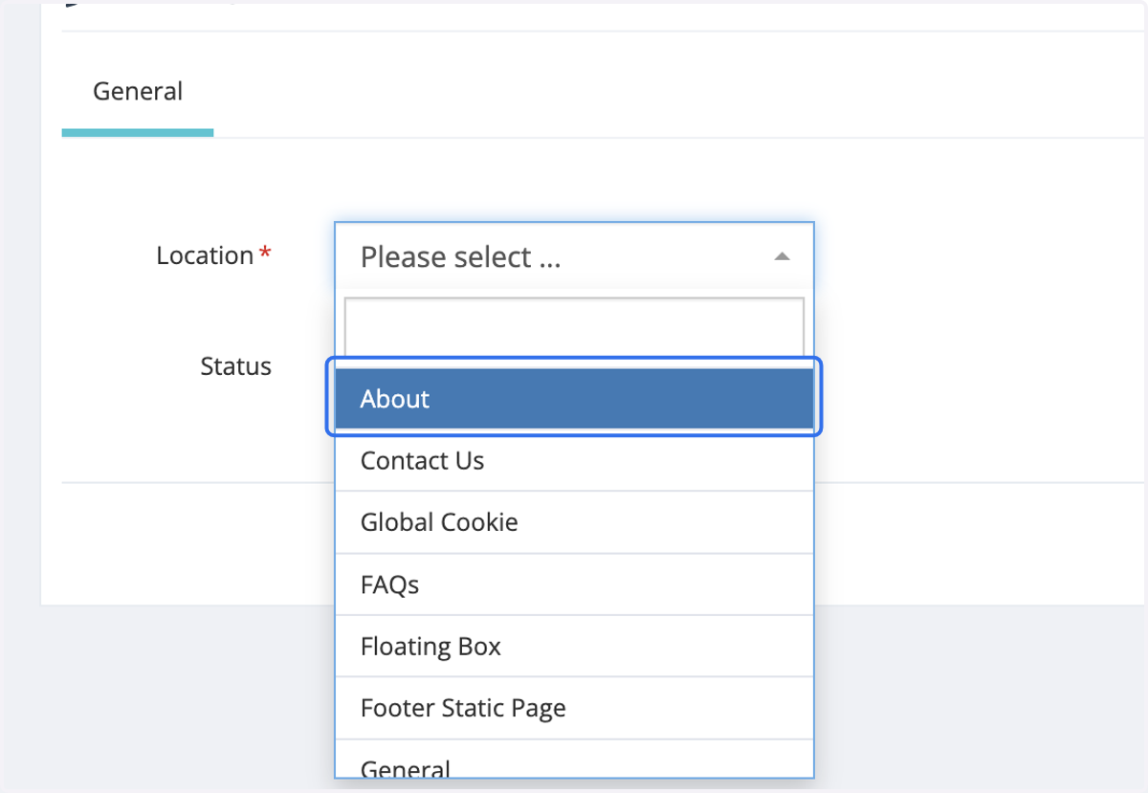1148x793 pixels.
Task: Select Footer Static Page from the list
Action: 574,708
